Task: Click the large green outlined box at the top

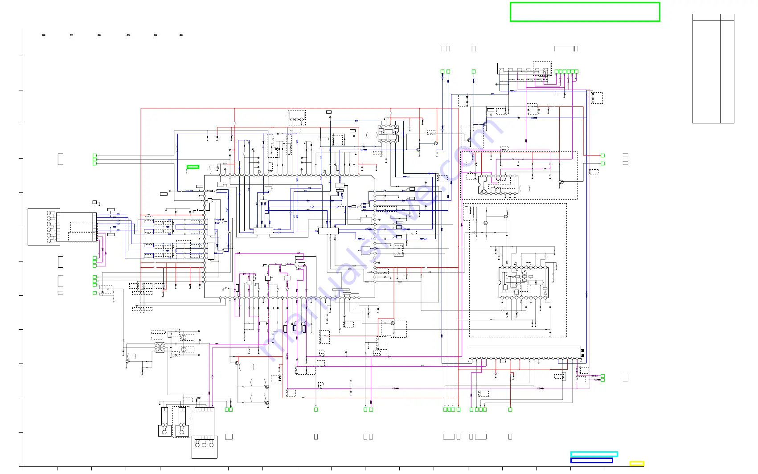Action: tap(585, 12)
